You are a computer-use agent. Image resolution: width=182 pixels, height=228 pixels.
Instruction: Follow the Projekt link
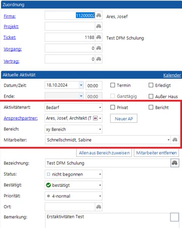click(11, 26)
